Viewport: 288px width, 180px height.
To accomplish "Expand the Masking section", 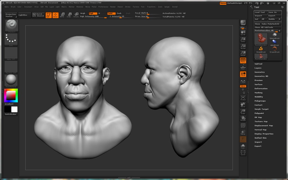I will point(258,93).
